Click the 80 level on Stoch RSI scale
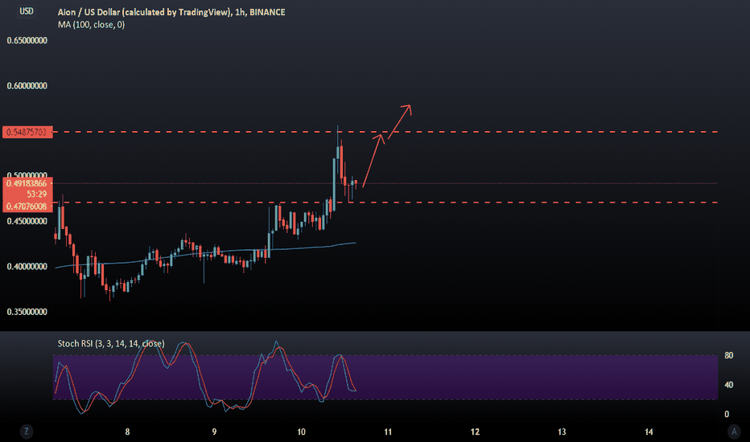Image resolution: width=750 pixels, height=442 pixels. point(729,355)
